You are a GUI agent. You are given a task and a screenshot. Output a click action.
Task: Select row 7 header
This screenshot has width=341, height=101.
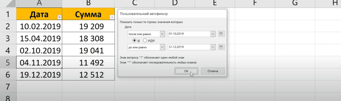coord(8,87)
